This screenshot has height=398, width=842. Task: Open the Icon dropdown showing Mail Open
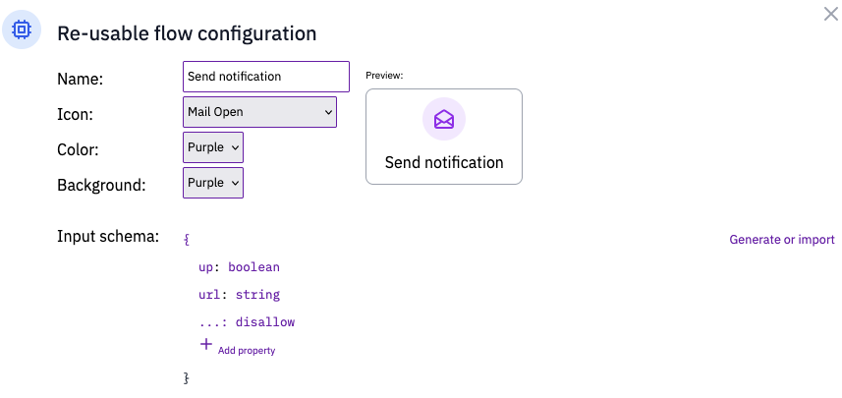tap(260, 112)
